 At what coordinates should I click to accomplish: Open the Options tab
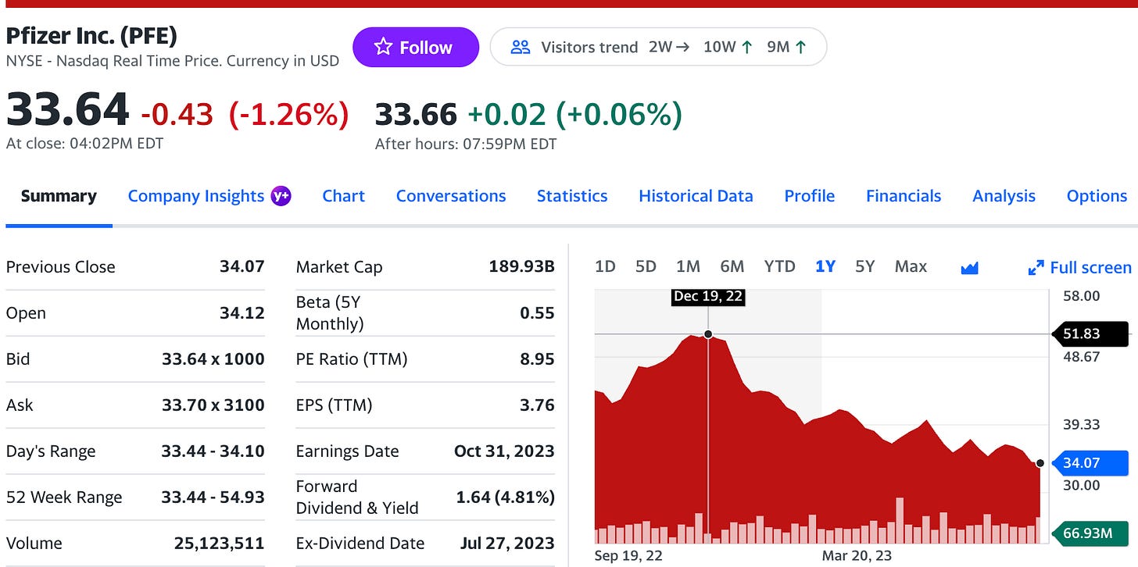pyautogui.click(x=1097, y=196)
